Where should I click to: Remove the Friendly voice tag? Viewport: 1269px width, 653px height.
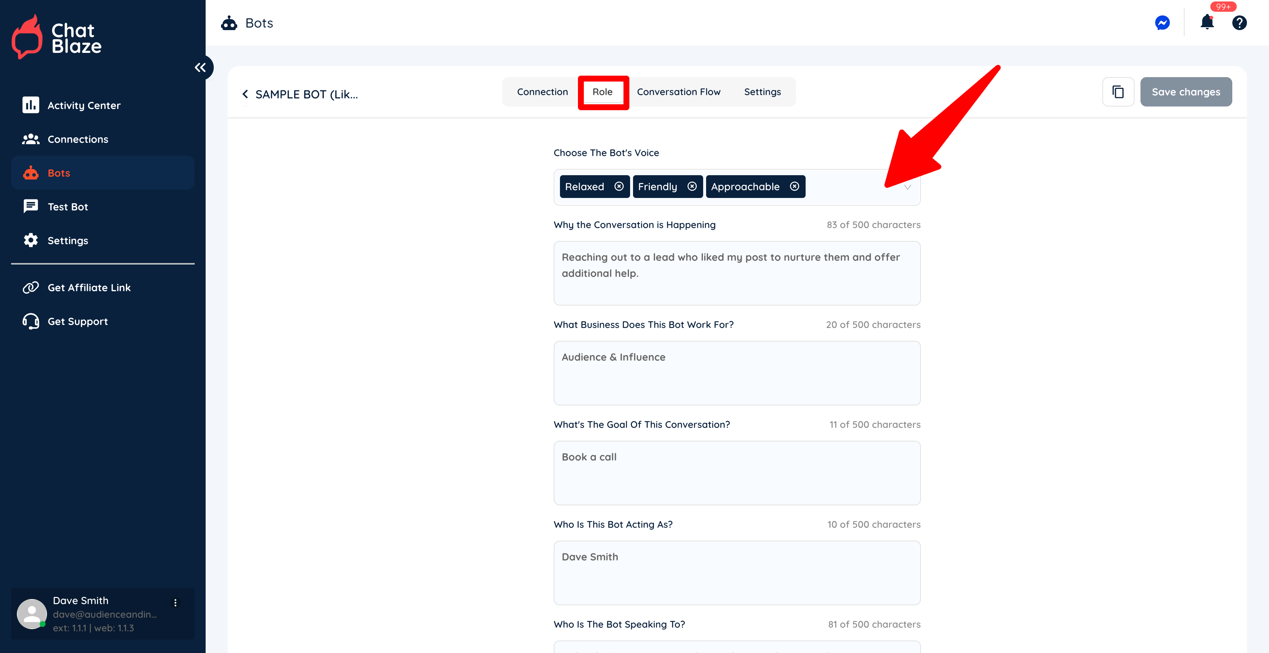[x=692, y=186]
